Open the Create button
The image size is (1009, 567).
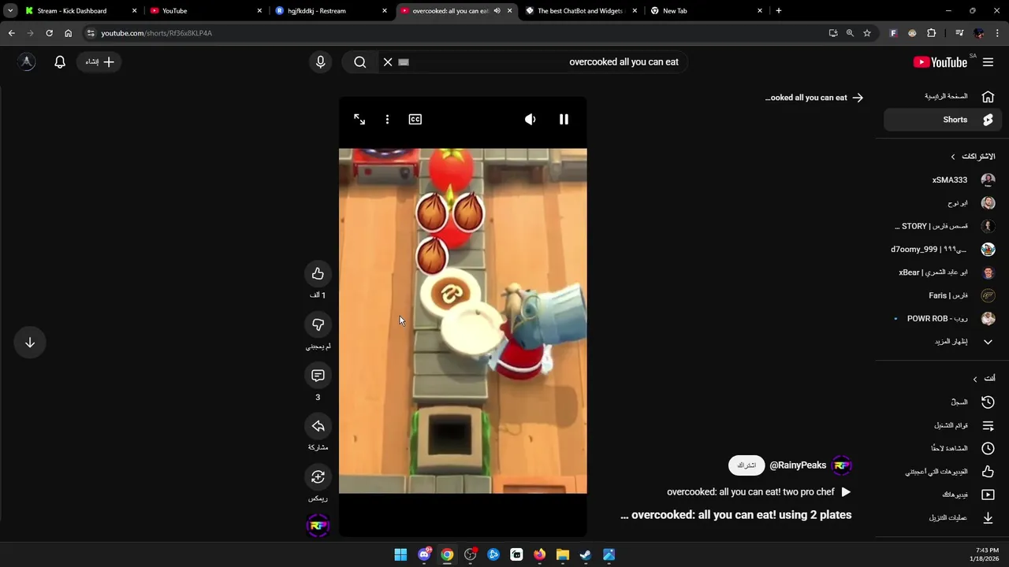[x=99, y=62]
